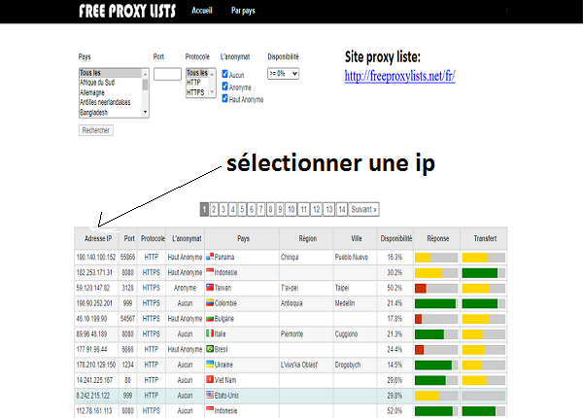Click Transfert bar of 182.253.171.31 row
Image resolution: width=583 pixels, height=418 pixels.
[x=483, y=273]
